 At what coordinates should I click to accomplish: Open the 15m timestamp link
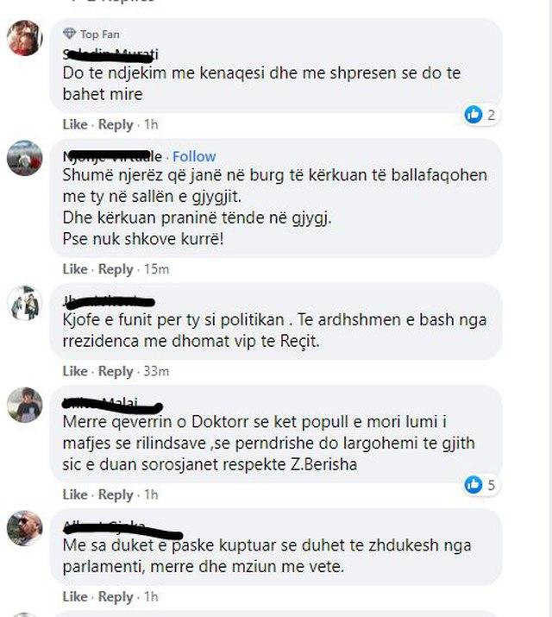coord(156,269)
